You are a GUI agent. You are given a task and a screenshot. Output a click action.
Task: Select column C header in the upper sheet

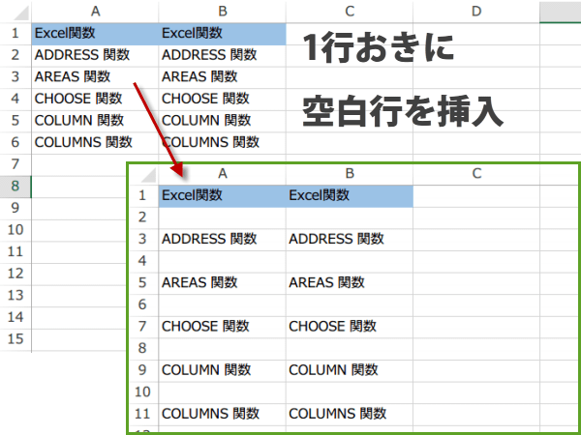point(350,12)
